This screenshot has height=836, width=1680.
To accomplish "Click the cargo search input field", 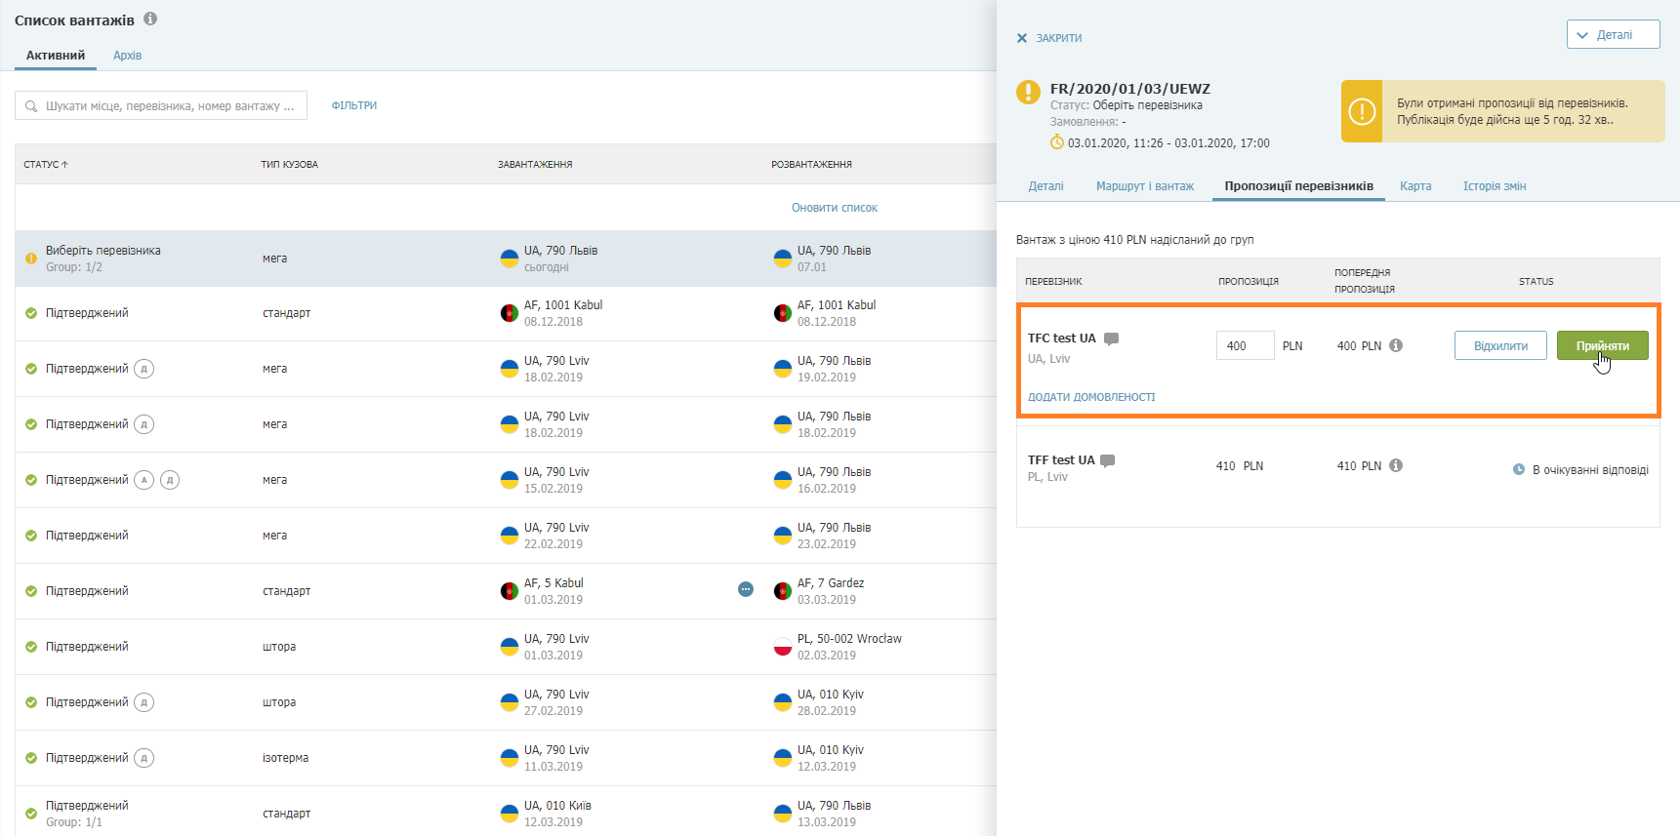I will click(161, 105).
